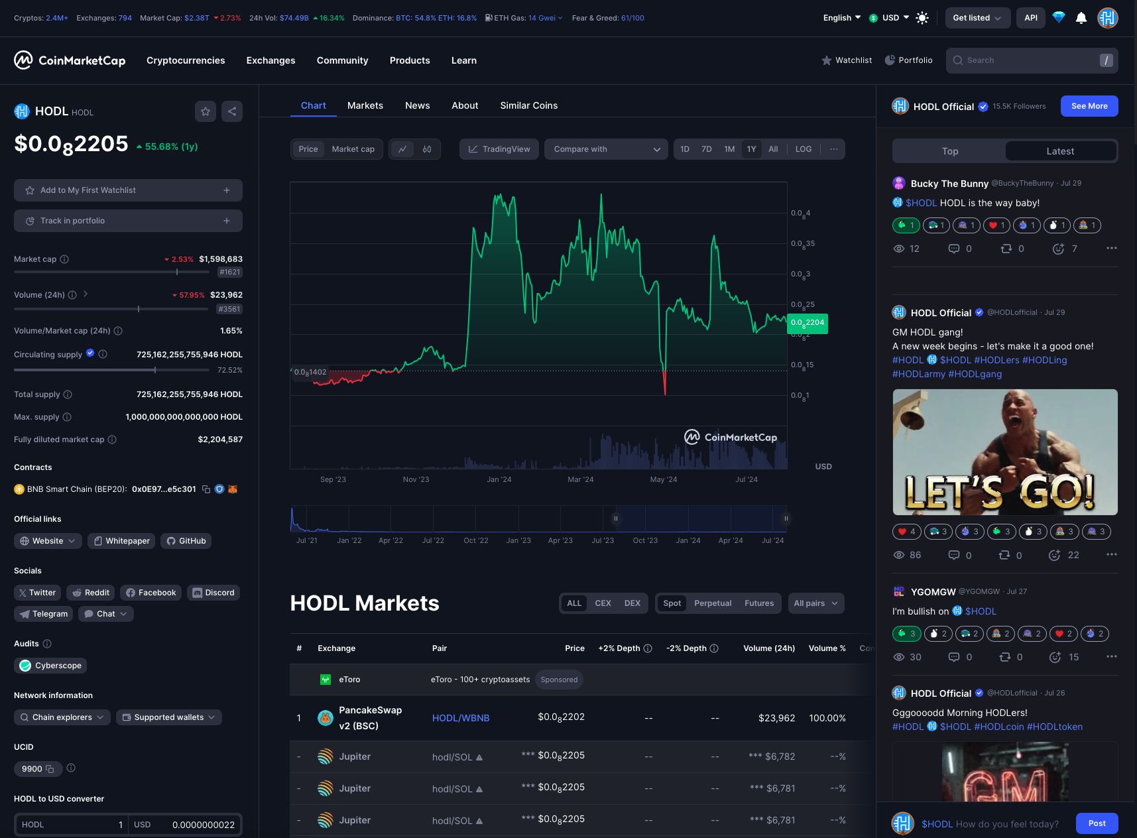This screenshot has height=838, width=1137.
Task: Add contract to MetaMask fox icon
Action: coord(233,489)
